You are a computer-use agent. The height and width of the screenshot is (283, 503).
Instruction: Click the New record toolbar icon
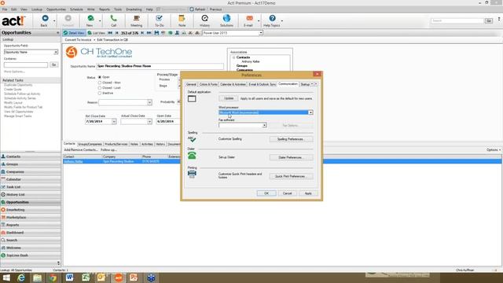90,18
